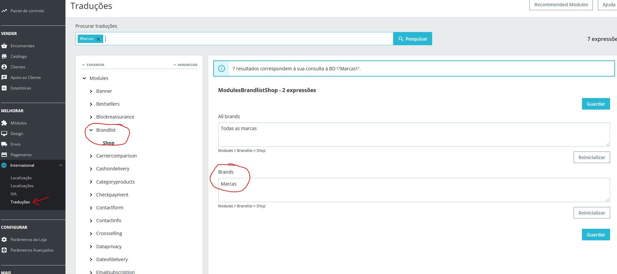Expand the Crossselling module arrow
This screenshot has width=617, height=274.
tap(91, 234)
